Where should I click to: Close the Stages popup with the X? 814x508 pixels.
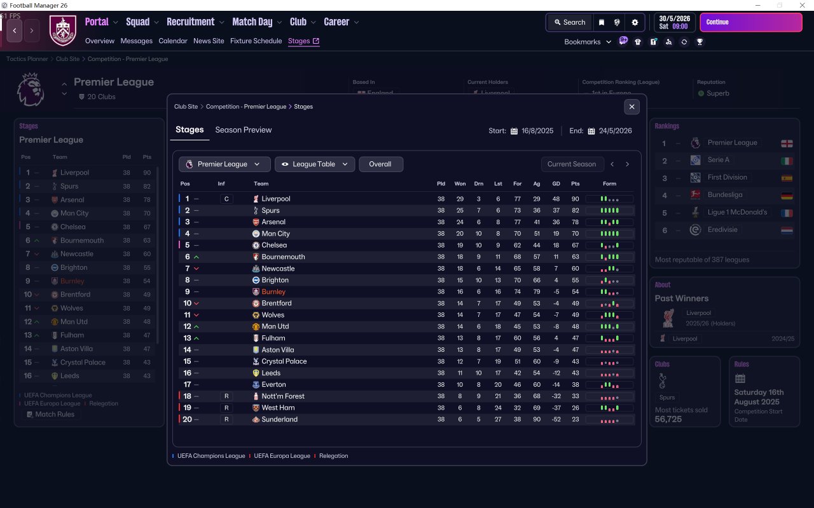pyautogui.click(x=631, y=107)
